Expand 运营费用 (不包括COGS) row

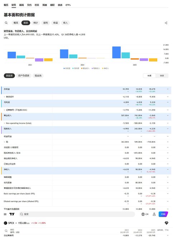[x=4, y=110]
